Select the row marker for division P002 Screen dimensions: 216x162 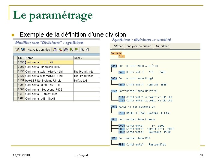point(16,89)
